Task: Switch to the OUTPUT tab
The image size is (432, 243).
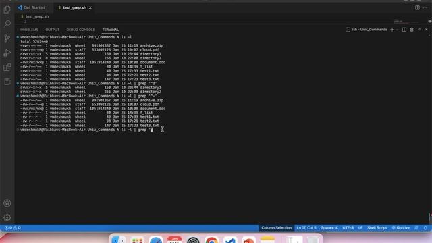Action: click(x=53, y=30)
